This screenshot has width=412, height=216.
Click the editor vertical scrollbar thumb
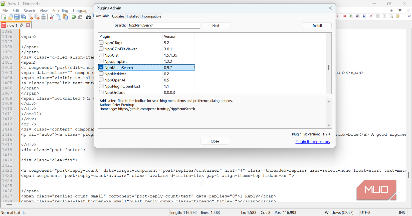409,175
